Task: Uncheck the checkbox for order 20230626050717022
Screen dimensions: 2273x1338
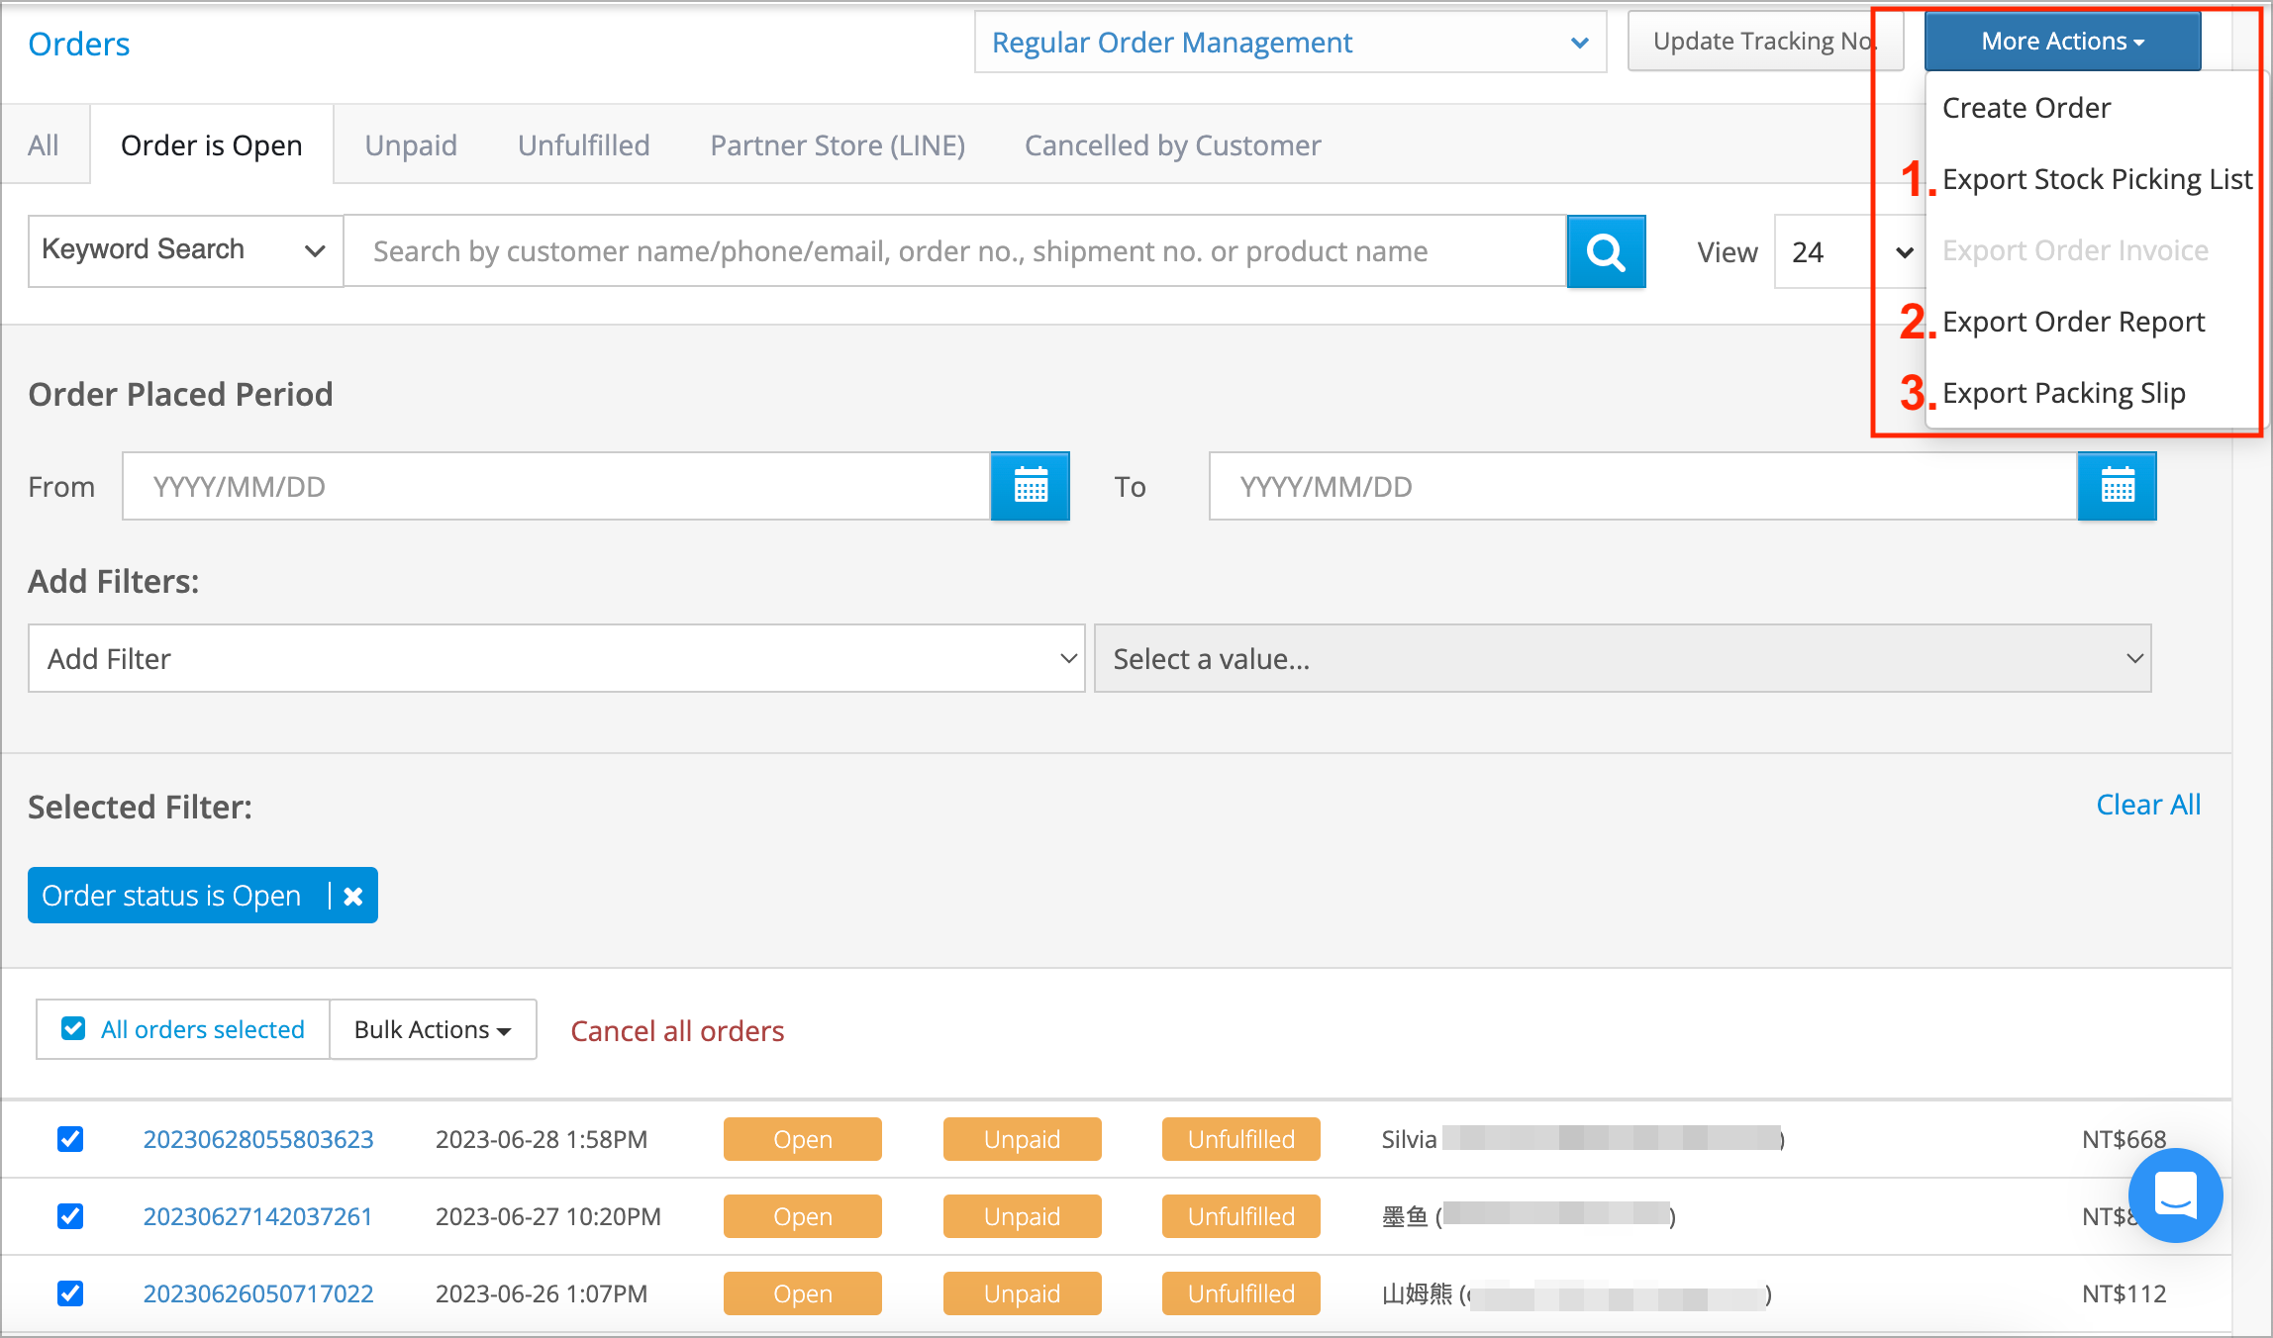Action: pyautogui.click(x=70, y=1293)
